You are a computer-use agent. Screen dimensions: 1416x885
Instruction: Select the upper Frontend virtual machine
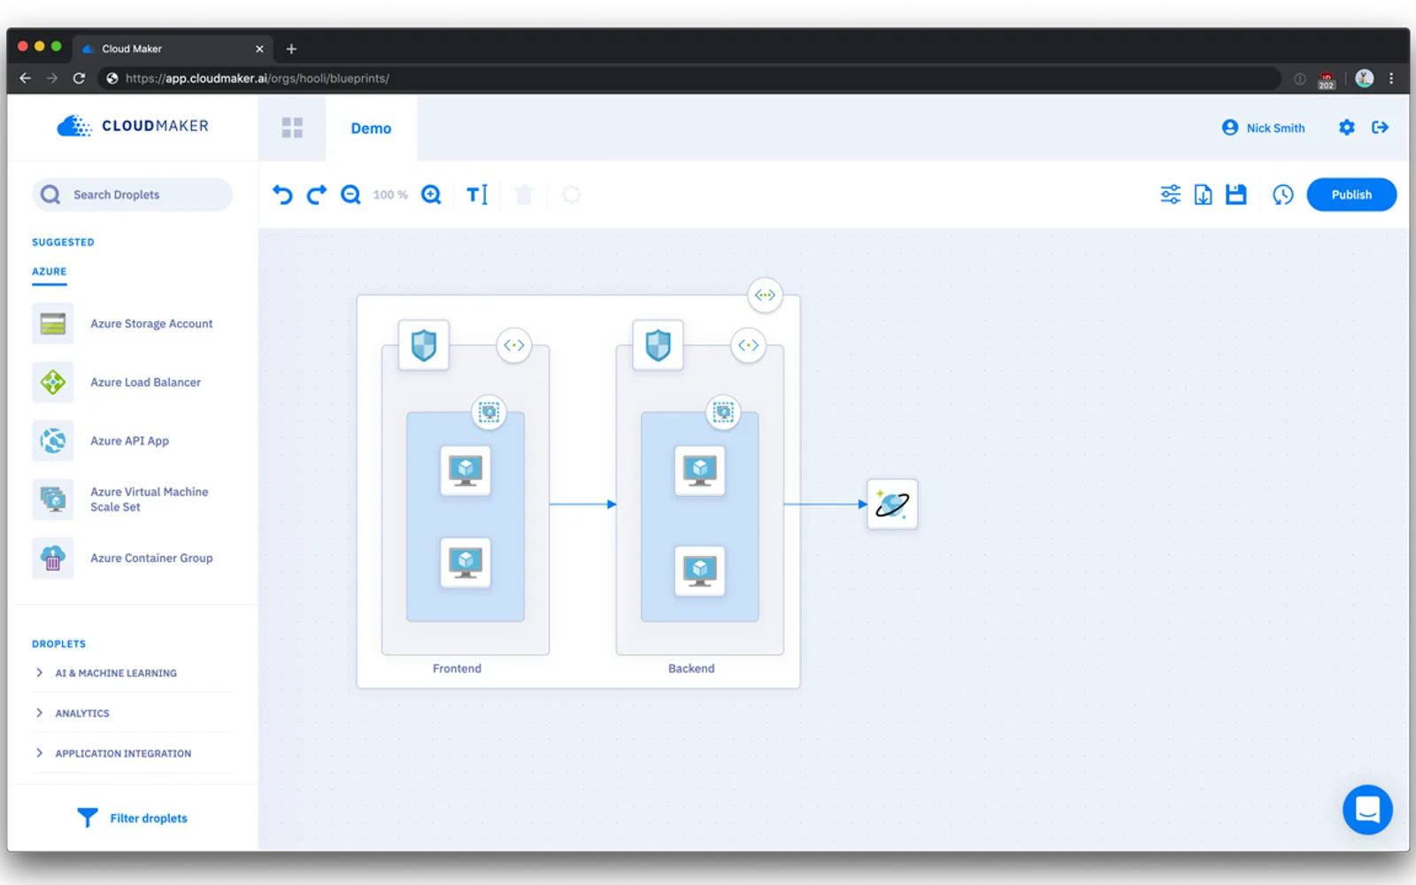(466, 470)
